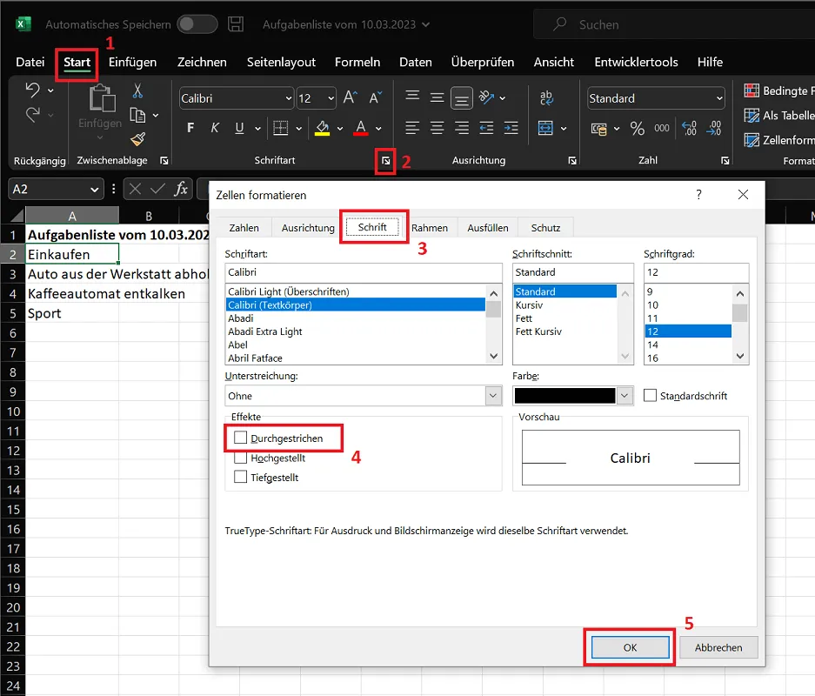
Task: Open the number format dropdown showing Standard
Action: pyautogui.click(x=655, y=97)
